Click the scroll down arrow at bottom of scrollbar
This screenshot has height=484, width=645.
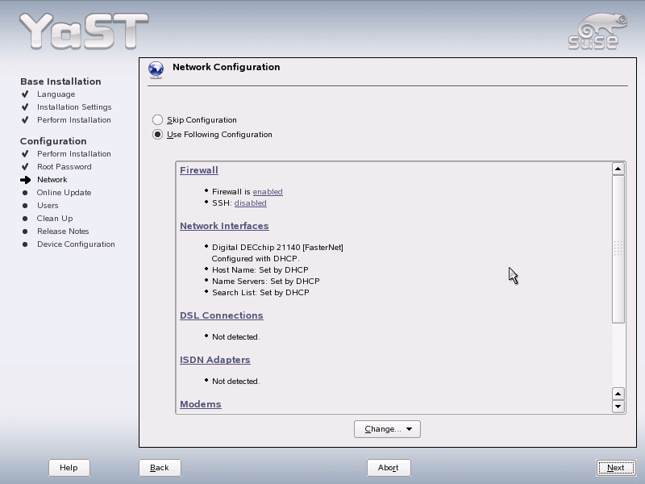coord(618,407)
